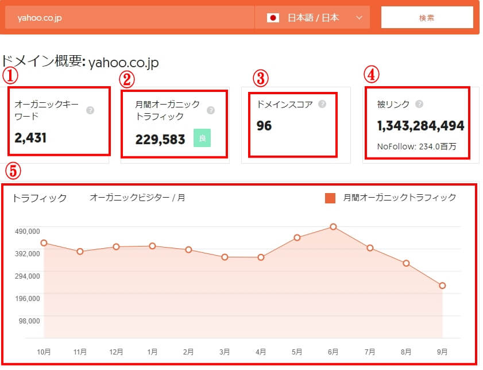Click the 9月 x-axis label

tap(442, 352)
